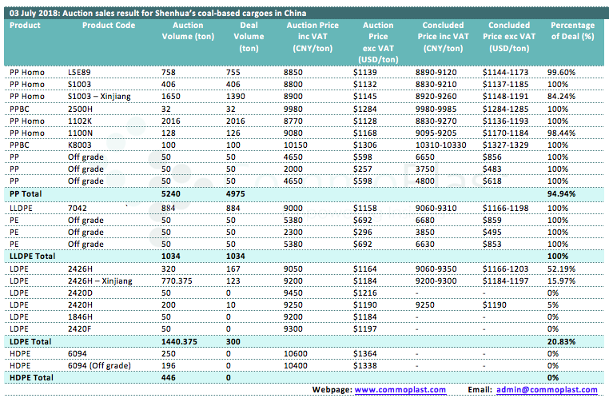Image resolution: width=609 pixels, height=402 pixels.
Task: Select the LDPE Total row label
Action: (x=29, y=340)
